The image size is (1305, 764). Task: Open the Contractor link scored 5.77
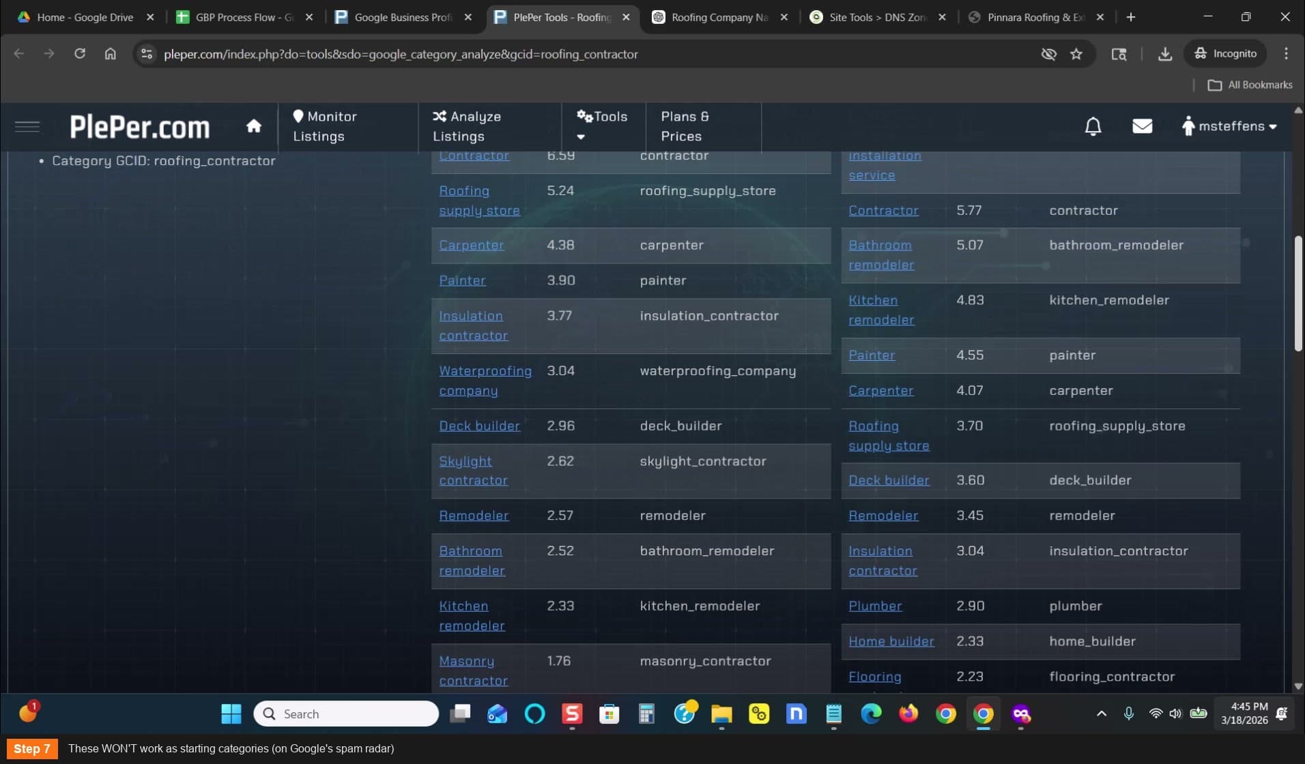tap(883, 210)
